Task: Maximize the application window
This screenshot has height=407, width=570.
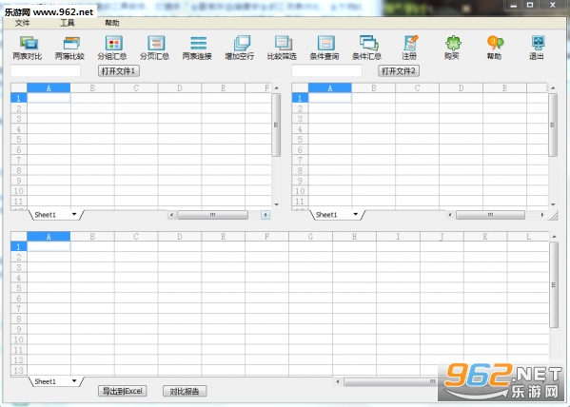Action: pyautogui.click(x=530, y=5)
